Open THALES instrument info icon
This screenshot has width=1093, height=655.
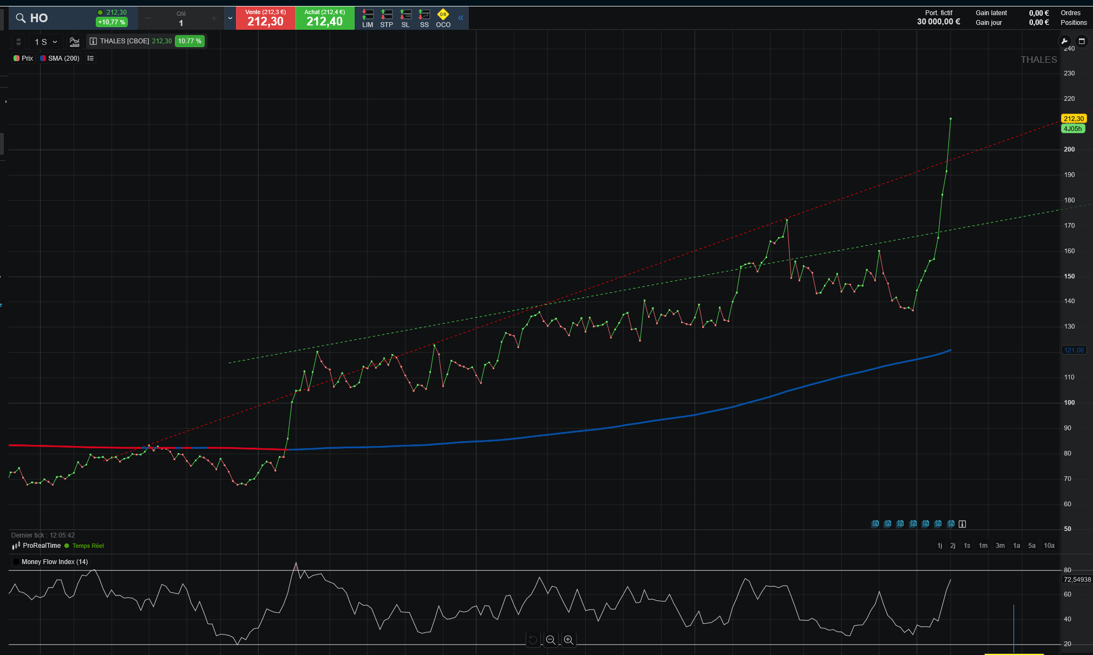pyautogui.click(x=93, y=41)
